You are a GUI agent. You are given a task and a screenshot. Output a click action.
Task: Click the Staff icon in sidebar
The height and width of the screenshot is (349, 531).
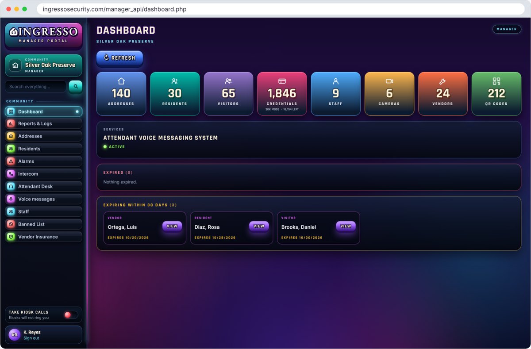coord(11,211)
